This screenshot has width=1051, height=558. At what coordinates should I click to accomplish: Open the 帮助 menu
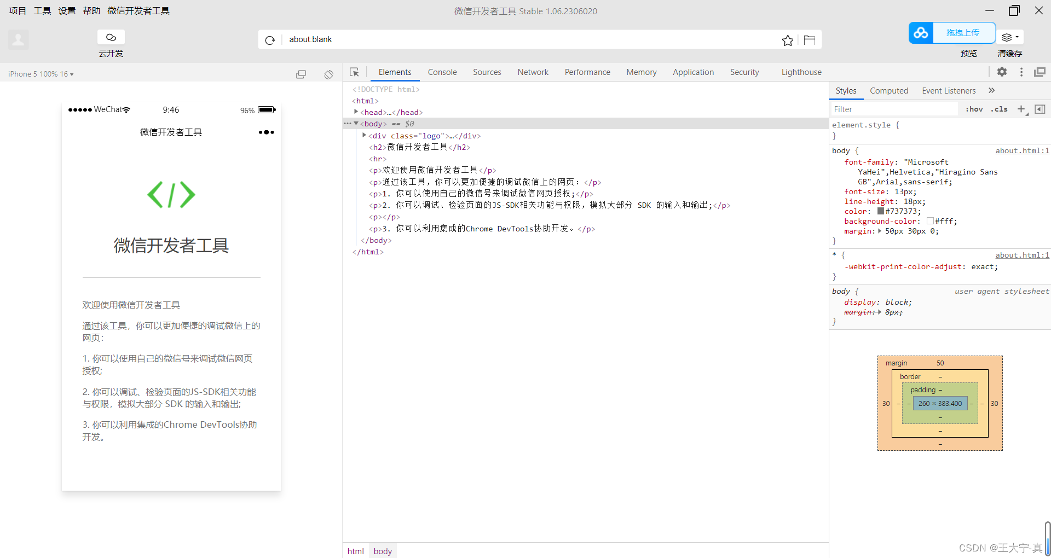point(91,11)
